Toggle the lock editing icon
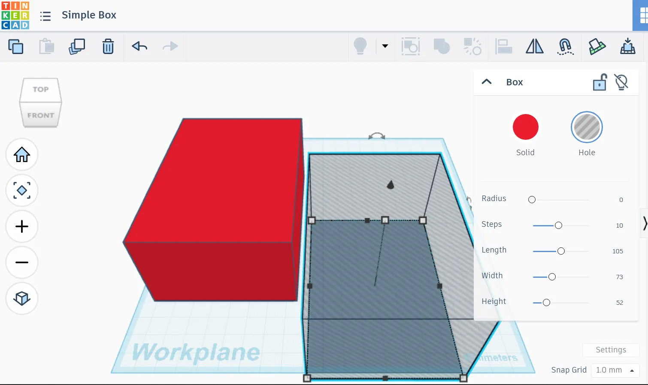 600,82
